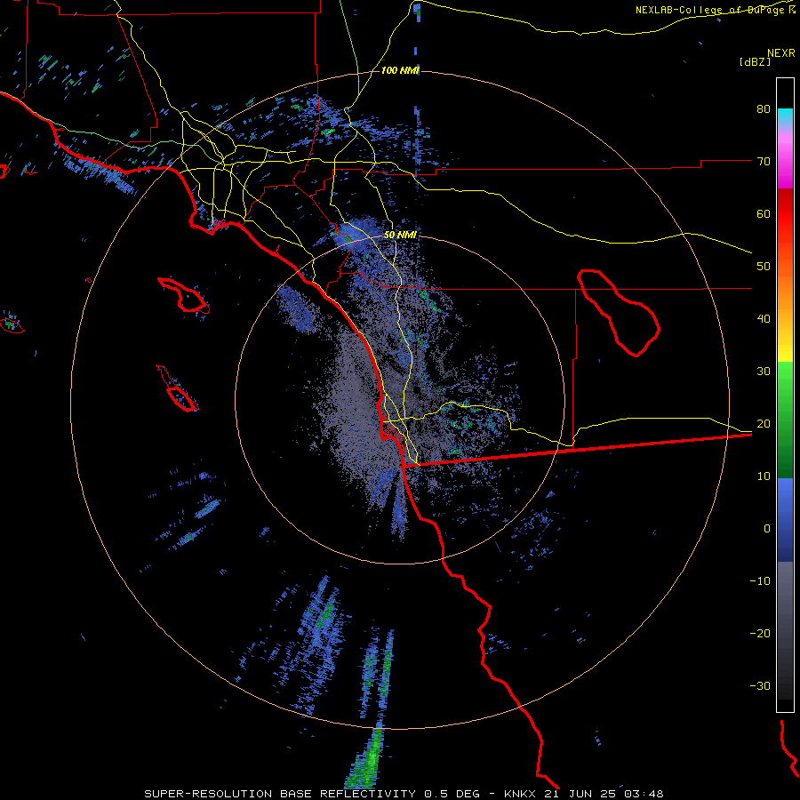The height and width of the screenshot is (800, 800).
Task: Click the NEXR label above the color scale
Action: click(781, 53)
